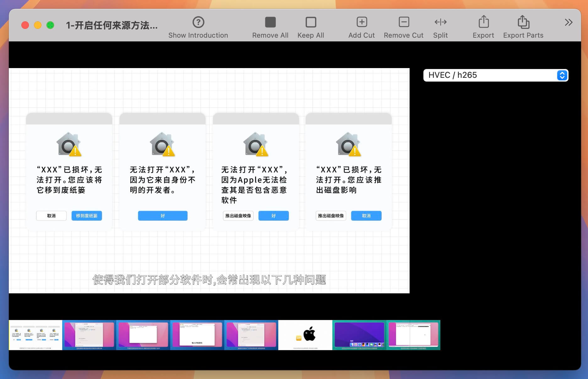
Task: Click the Show Introduction help icon
Action: 198,22
